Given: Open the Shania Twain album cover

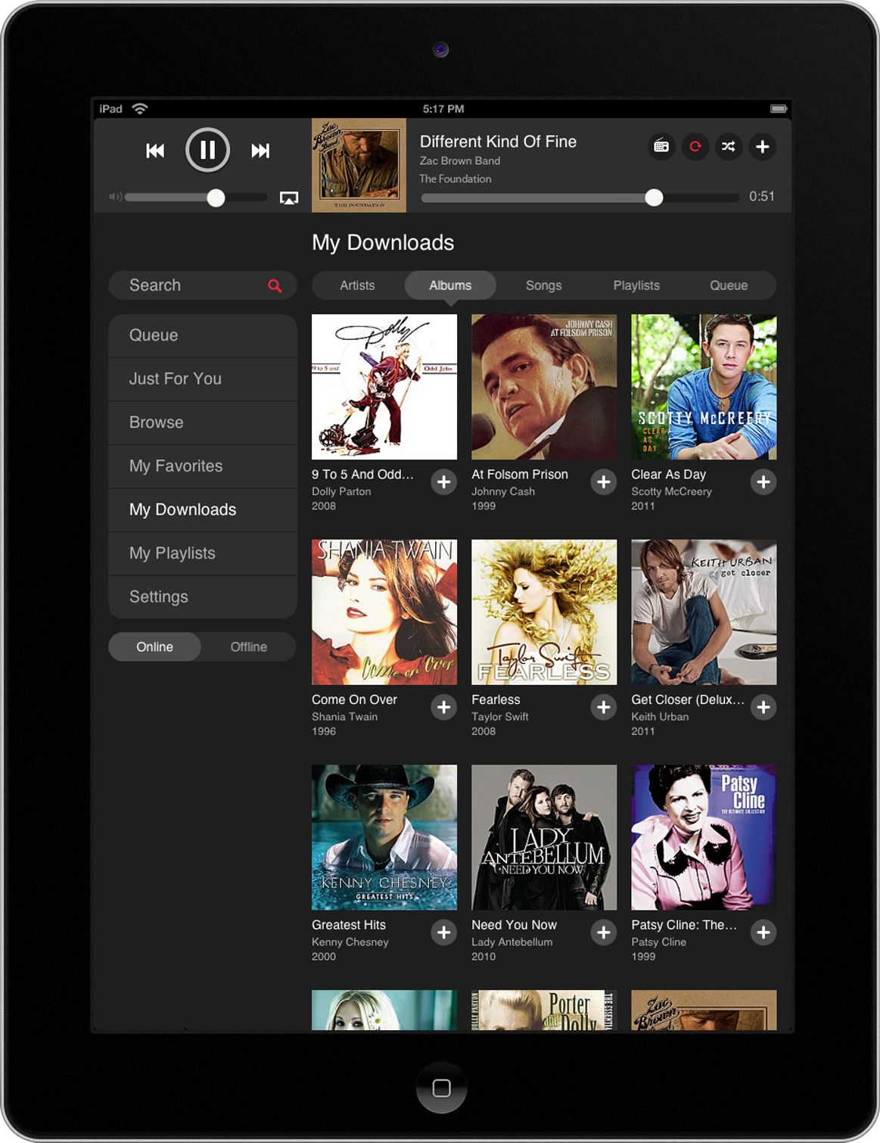Looking at the screenshot, I should (x=384, y=612).
